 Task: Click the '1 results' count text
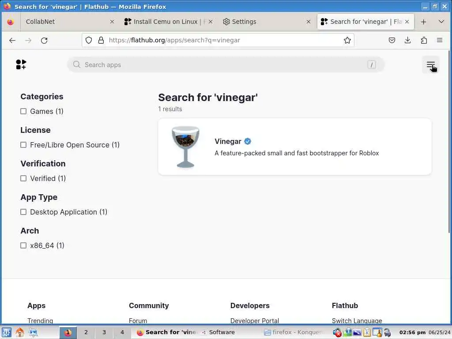pos(170,109)
